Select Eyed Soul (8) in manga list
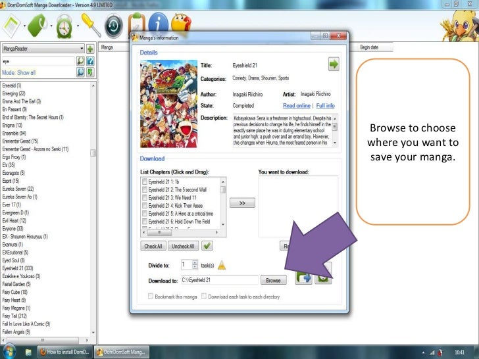 [x=13, y=260]
